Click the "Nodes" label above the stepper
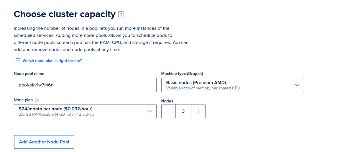This screenshot has height=152, width=340. pos(167,101)
